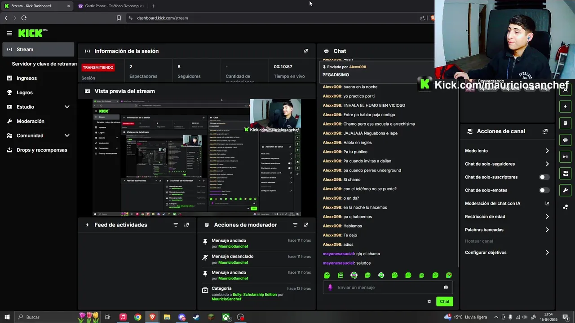Click Alexx098 name in pinned message
Viewport: 575px width, 323px height.
[x=357, y=67]
